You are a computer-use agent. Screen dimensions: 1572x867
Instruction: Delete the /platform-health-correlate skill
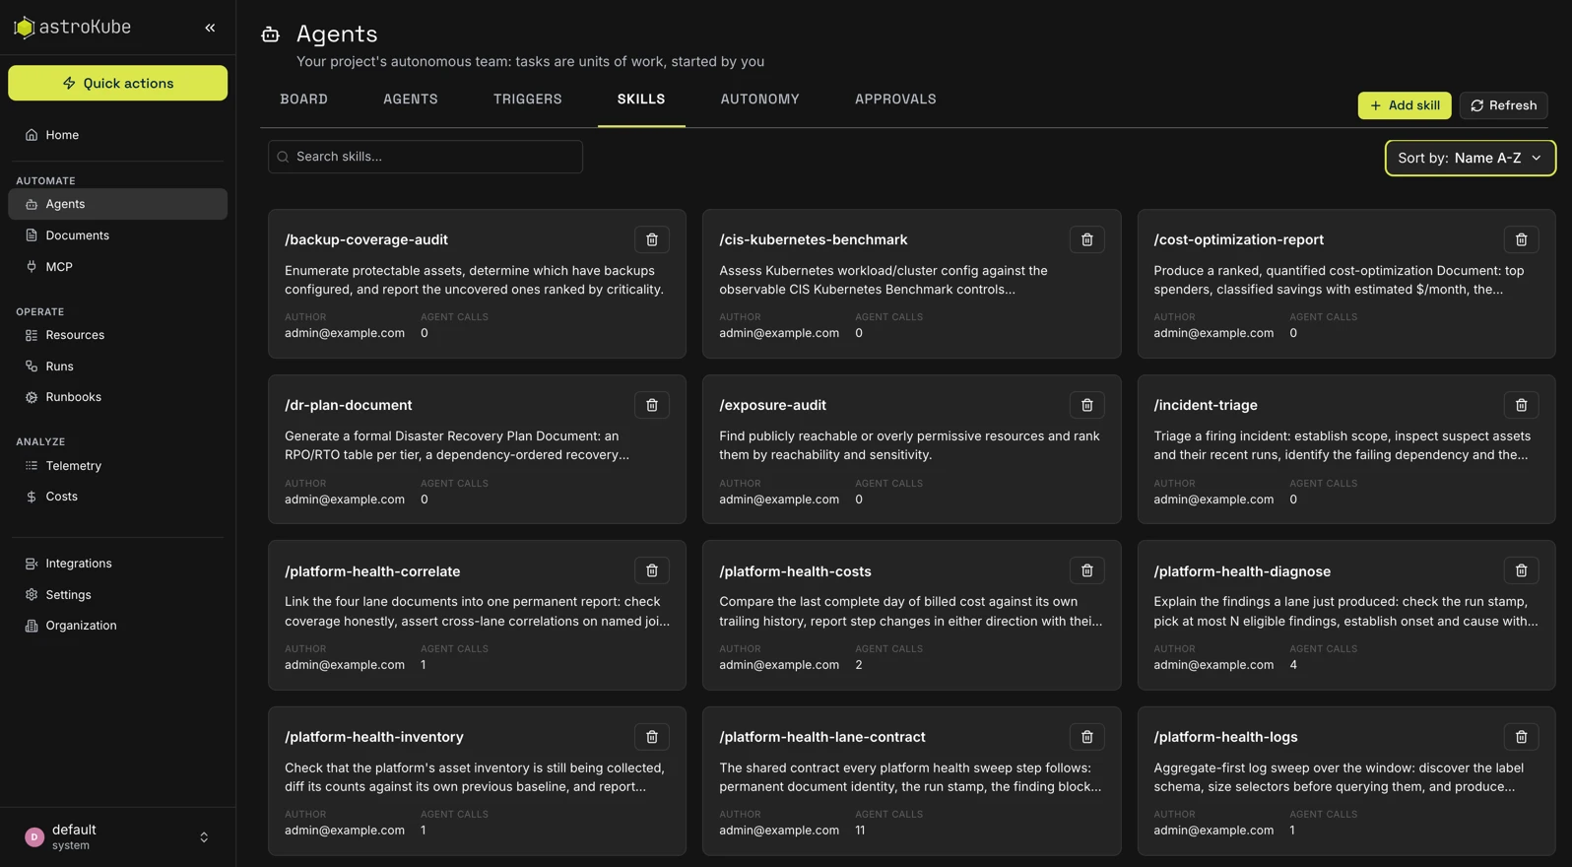tap(652, 570)
